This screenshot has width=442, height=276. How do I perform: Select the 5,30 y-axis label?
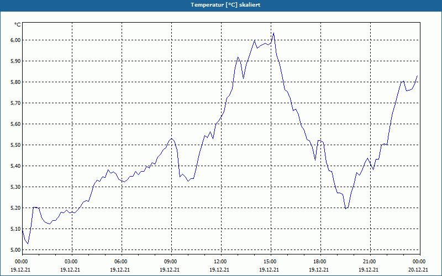16,187
